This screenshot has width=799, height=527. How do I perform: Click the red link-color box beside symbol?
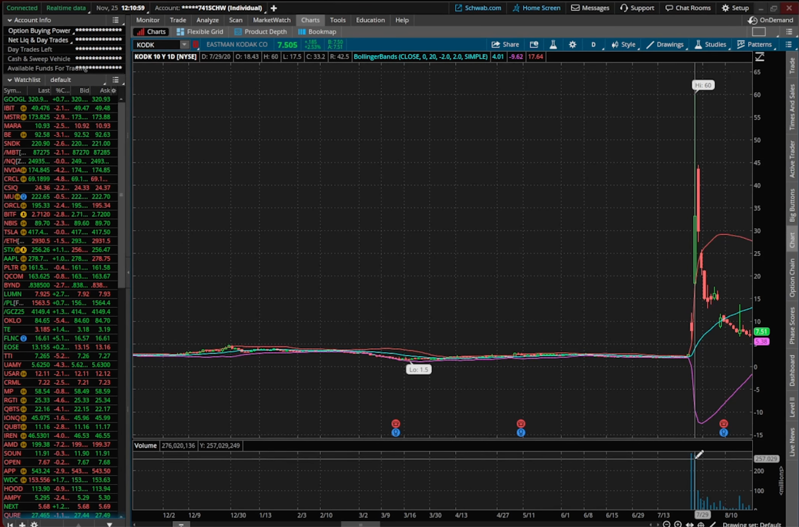pos(196,44)
